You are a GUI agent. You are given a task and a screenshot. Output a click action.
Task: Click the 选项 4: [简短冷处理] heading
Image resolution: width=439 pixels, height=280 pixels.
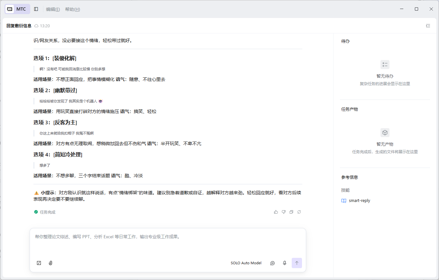[58, 154]
